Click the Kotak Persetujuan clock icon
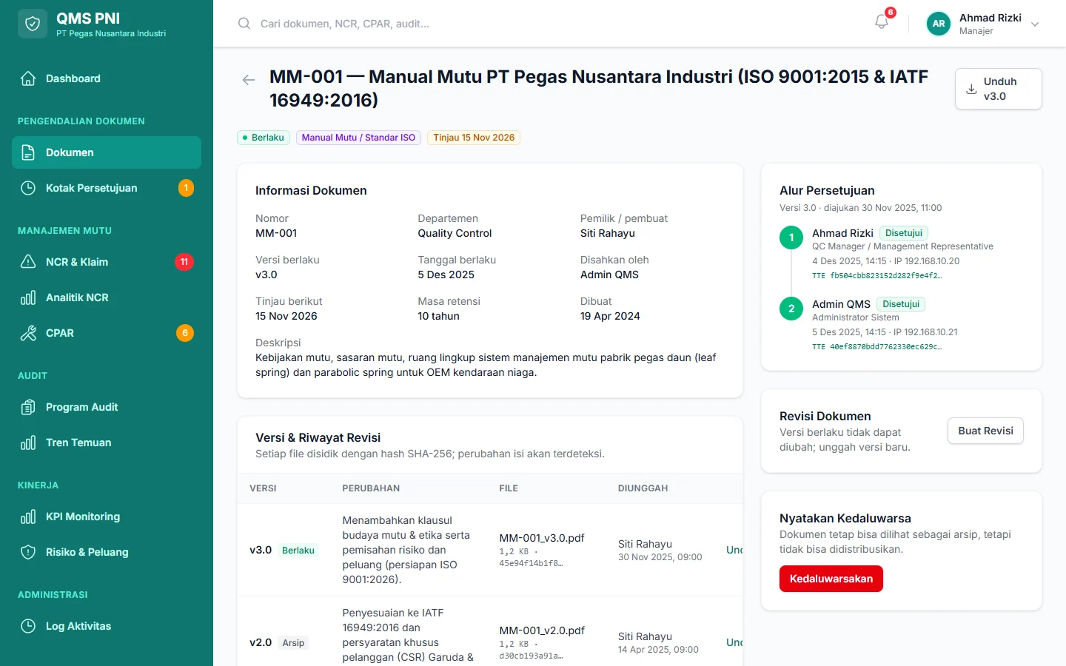1066x666 pixels. click(x=28, y=188)
